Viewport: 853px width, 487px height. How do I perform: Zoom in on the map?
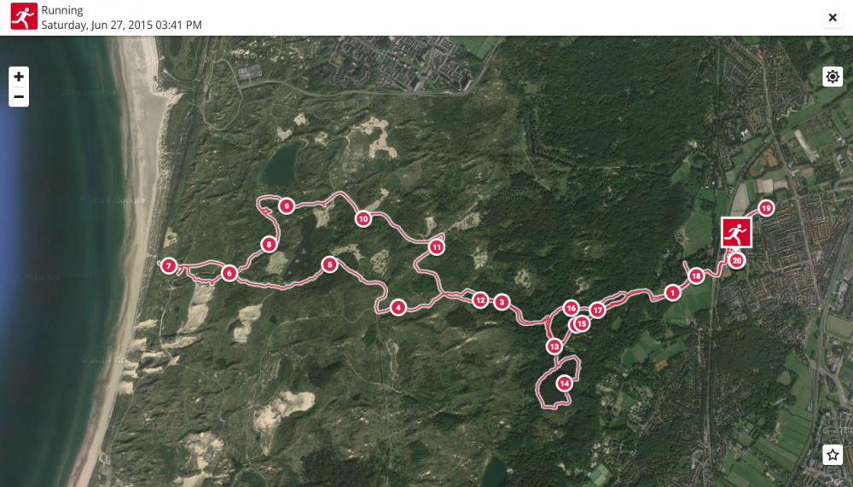click(19, 77)
